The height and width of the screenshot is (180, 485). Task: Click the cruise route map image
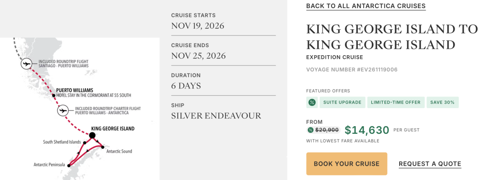pos(80,109)
